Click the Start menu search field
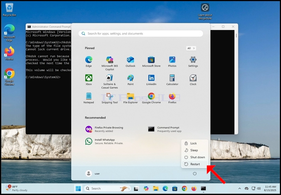 pyautogui.click(x=141, y=34)
